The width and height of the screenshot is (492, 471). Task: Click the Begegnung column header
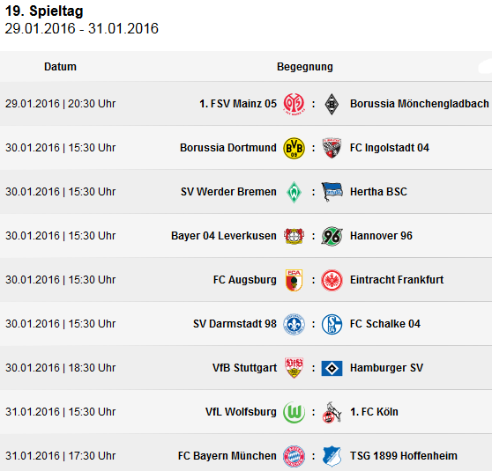(x=305, y=67)
